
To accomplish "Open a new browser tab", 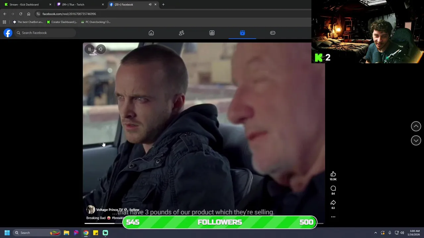I will pyautogui.click(x=163, y=5).
